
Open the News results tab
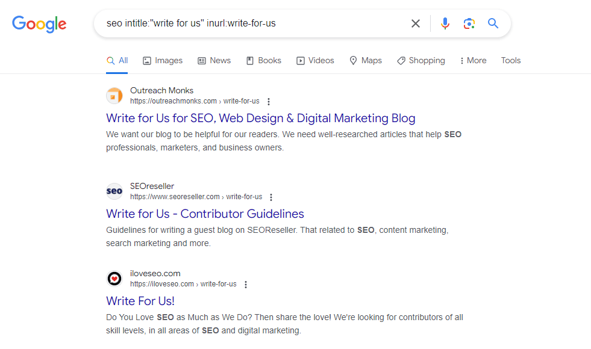pos(214,60)
